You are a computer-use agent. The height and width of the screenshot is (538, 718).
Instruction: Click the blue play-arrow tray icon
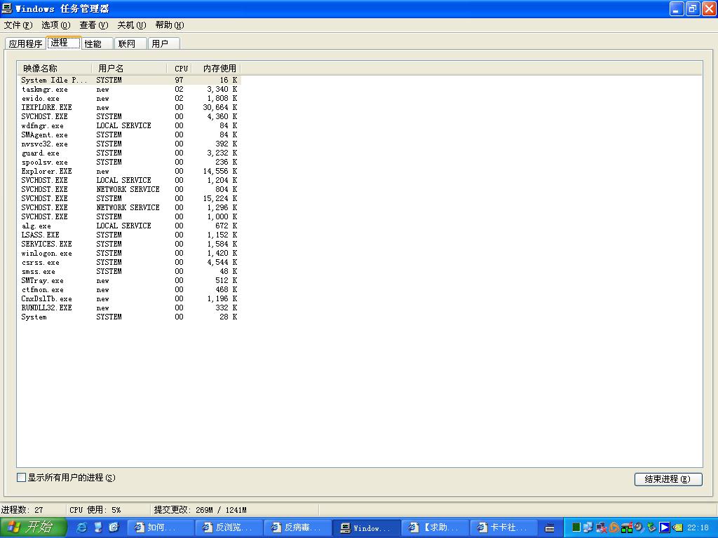(x=665, y=527)
